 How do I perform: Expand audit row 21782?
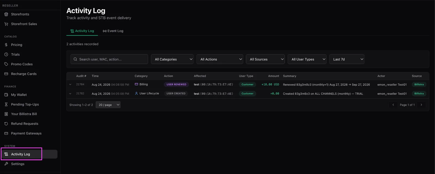coord(70,94)
